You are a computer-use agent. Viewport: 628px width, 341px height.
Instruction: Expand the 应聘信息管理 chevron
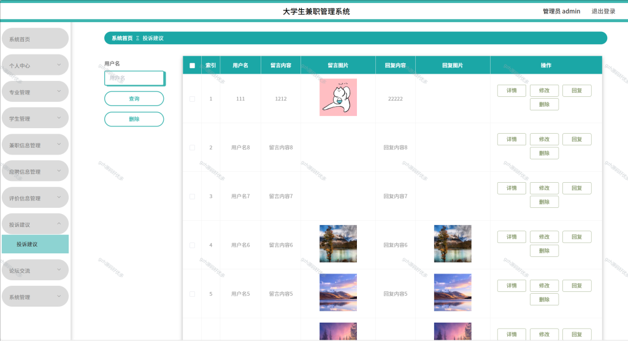(59, 170)
